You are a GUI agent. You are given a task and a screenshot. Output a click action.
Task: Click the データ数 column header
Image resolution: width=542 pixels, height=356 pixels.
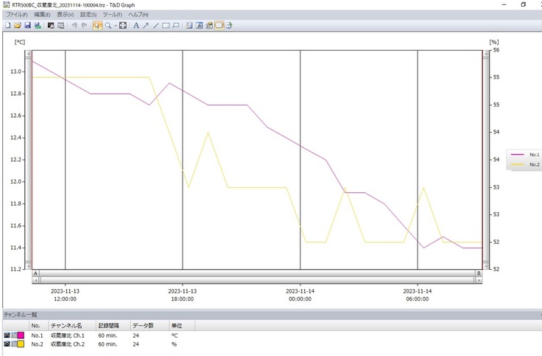click(x=143, y=325)
